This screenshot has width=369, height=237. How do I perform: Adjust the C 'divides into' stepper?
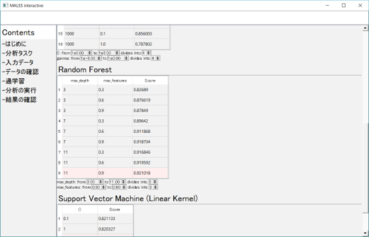click(148, 53)
